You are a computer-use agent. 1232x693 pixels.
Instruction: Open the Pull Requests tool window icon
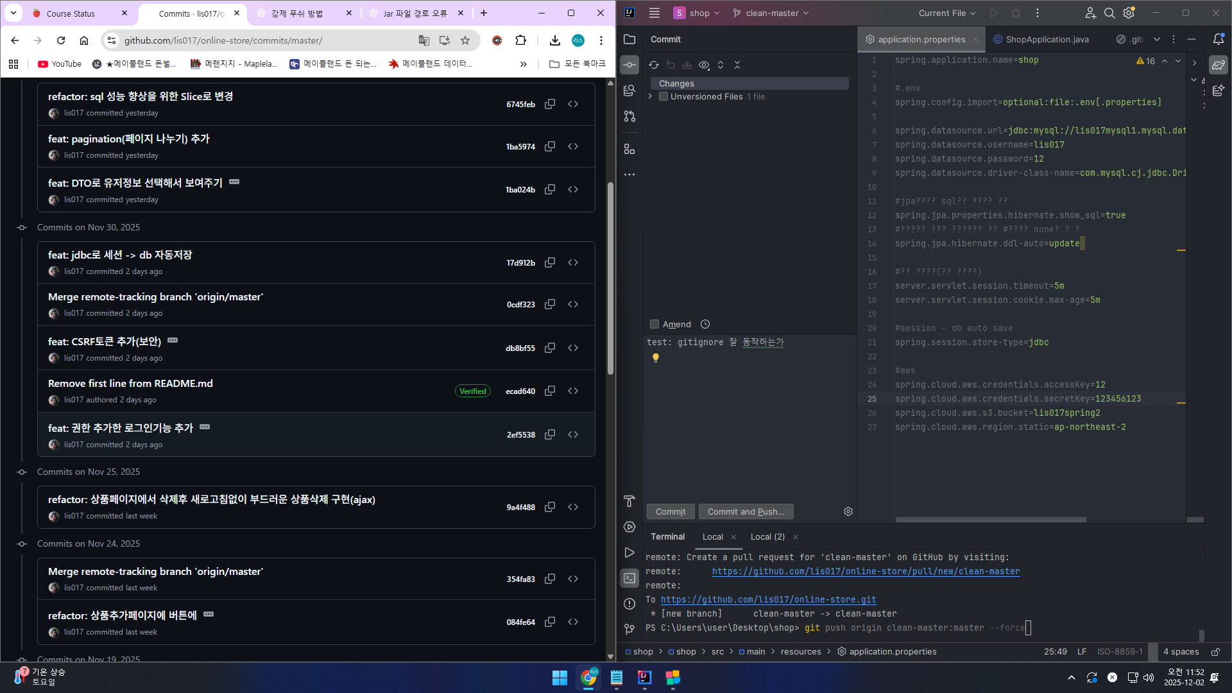629,116
